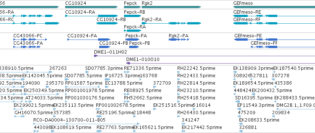Click the Rgk2-RA transcript glyph
315x133 pixels.
pos(171,23)
